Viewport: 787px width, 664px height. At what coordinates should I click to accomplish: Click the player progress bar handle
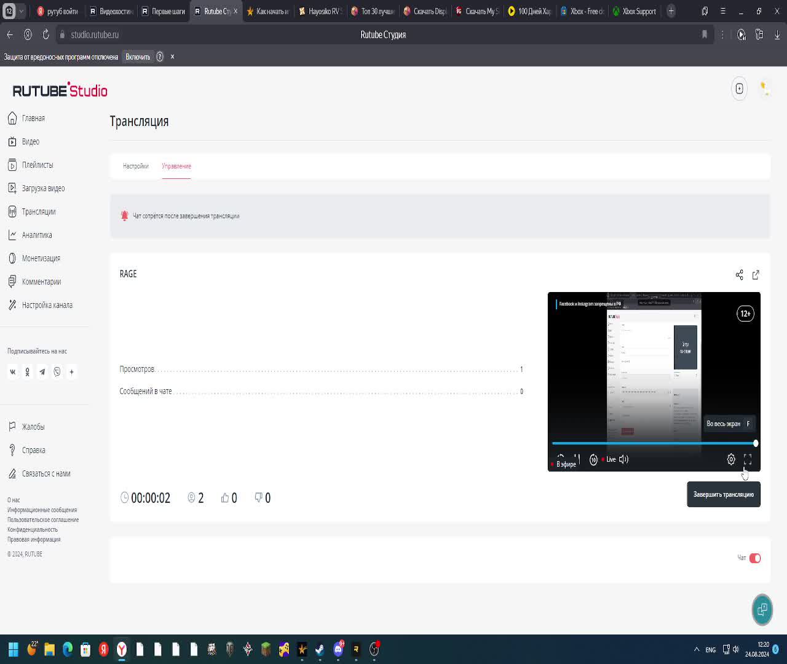[756, 443]
